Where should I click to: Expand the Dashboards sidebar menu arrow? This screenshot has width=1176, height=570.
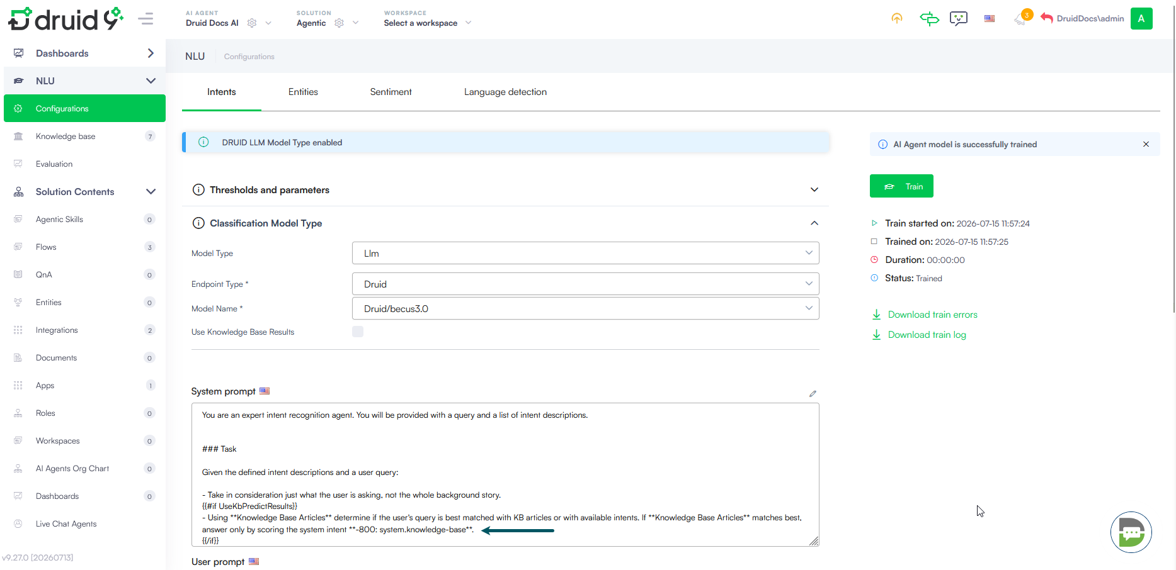pos(151,53)
